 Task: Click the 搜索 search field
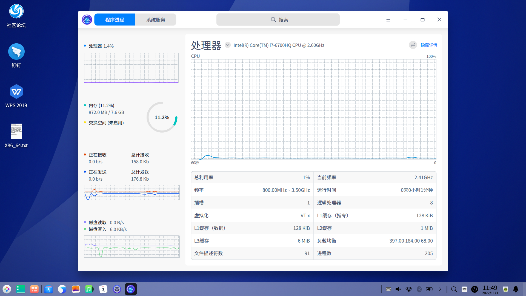[278, 20]
